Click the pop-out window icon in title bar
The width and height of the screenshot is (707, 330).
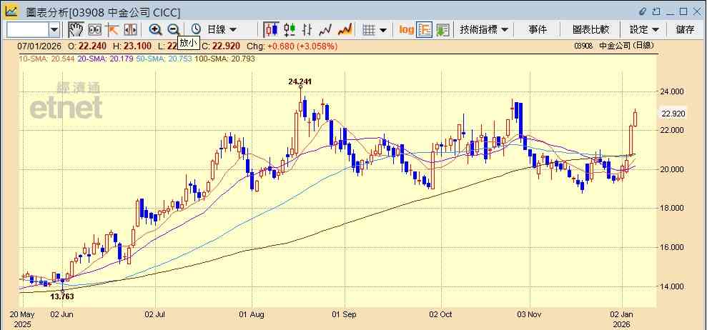[657, 11]
